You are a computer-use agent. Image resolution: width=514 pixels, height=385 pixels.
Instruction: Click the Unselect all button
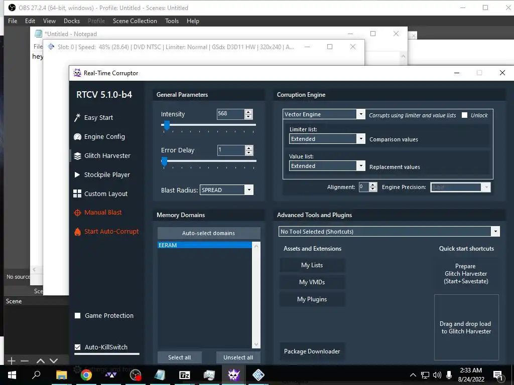tap(238, 357)
